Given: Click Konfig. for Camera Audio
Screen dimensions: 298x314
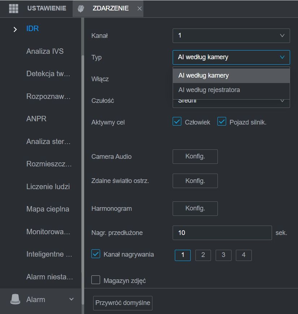Looking at the screenshot, I should [x=195, y=157].
